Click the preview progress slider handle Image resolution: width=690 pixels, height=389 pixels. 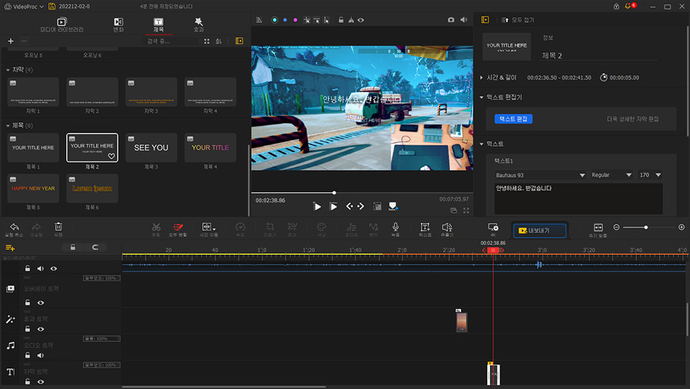point(334,193)
